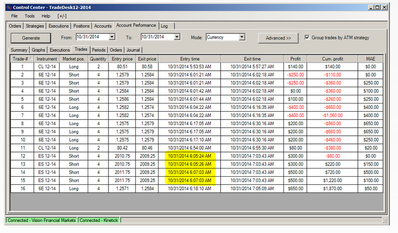Viewport: 398px width, 233px height.
Task: Click entry time 10/31/2014 6:05:24 AM
Action: [x=190, y=156]
